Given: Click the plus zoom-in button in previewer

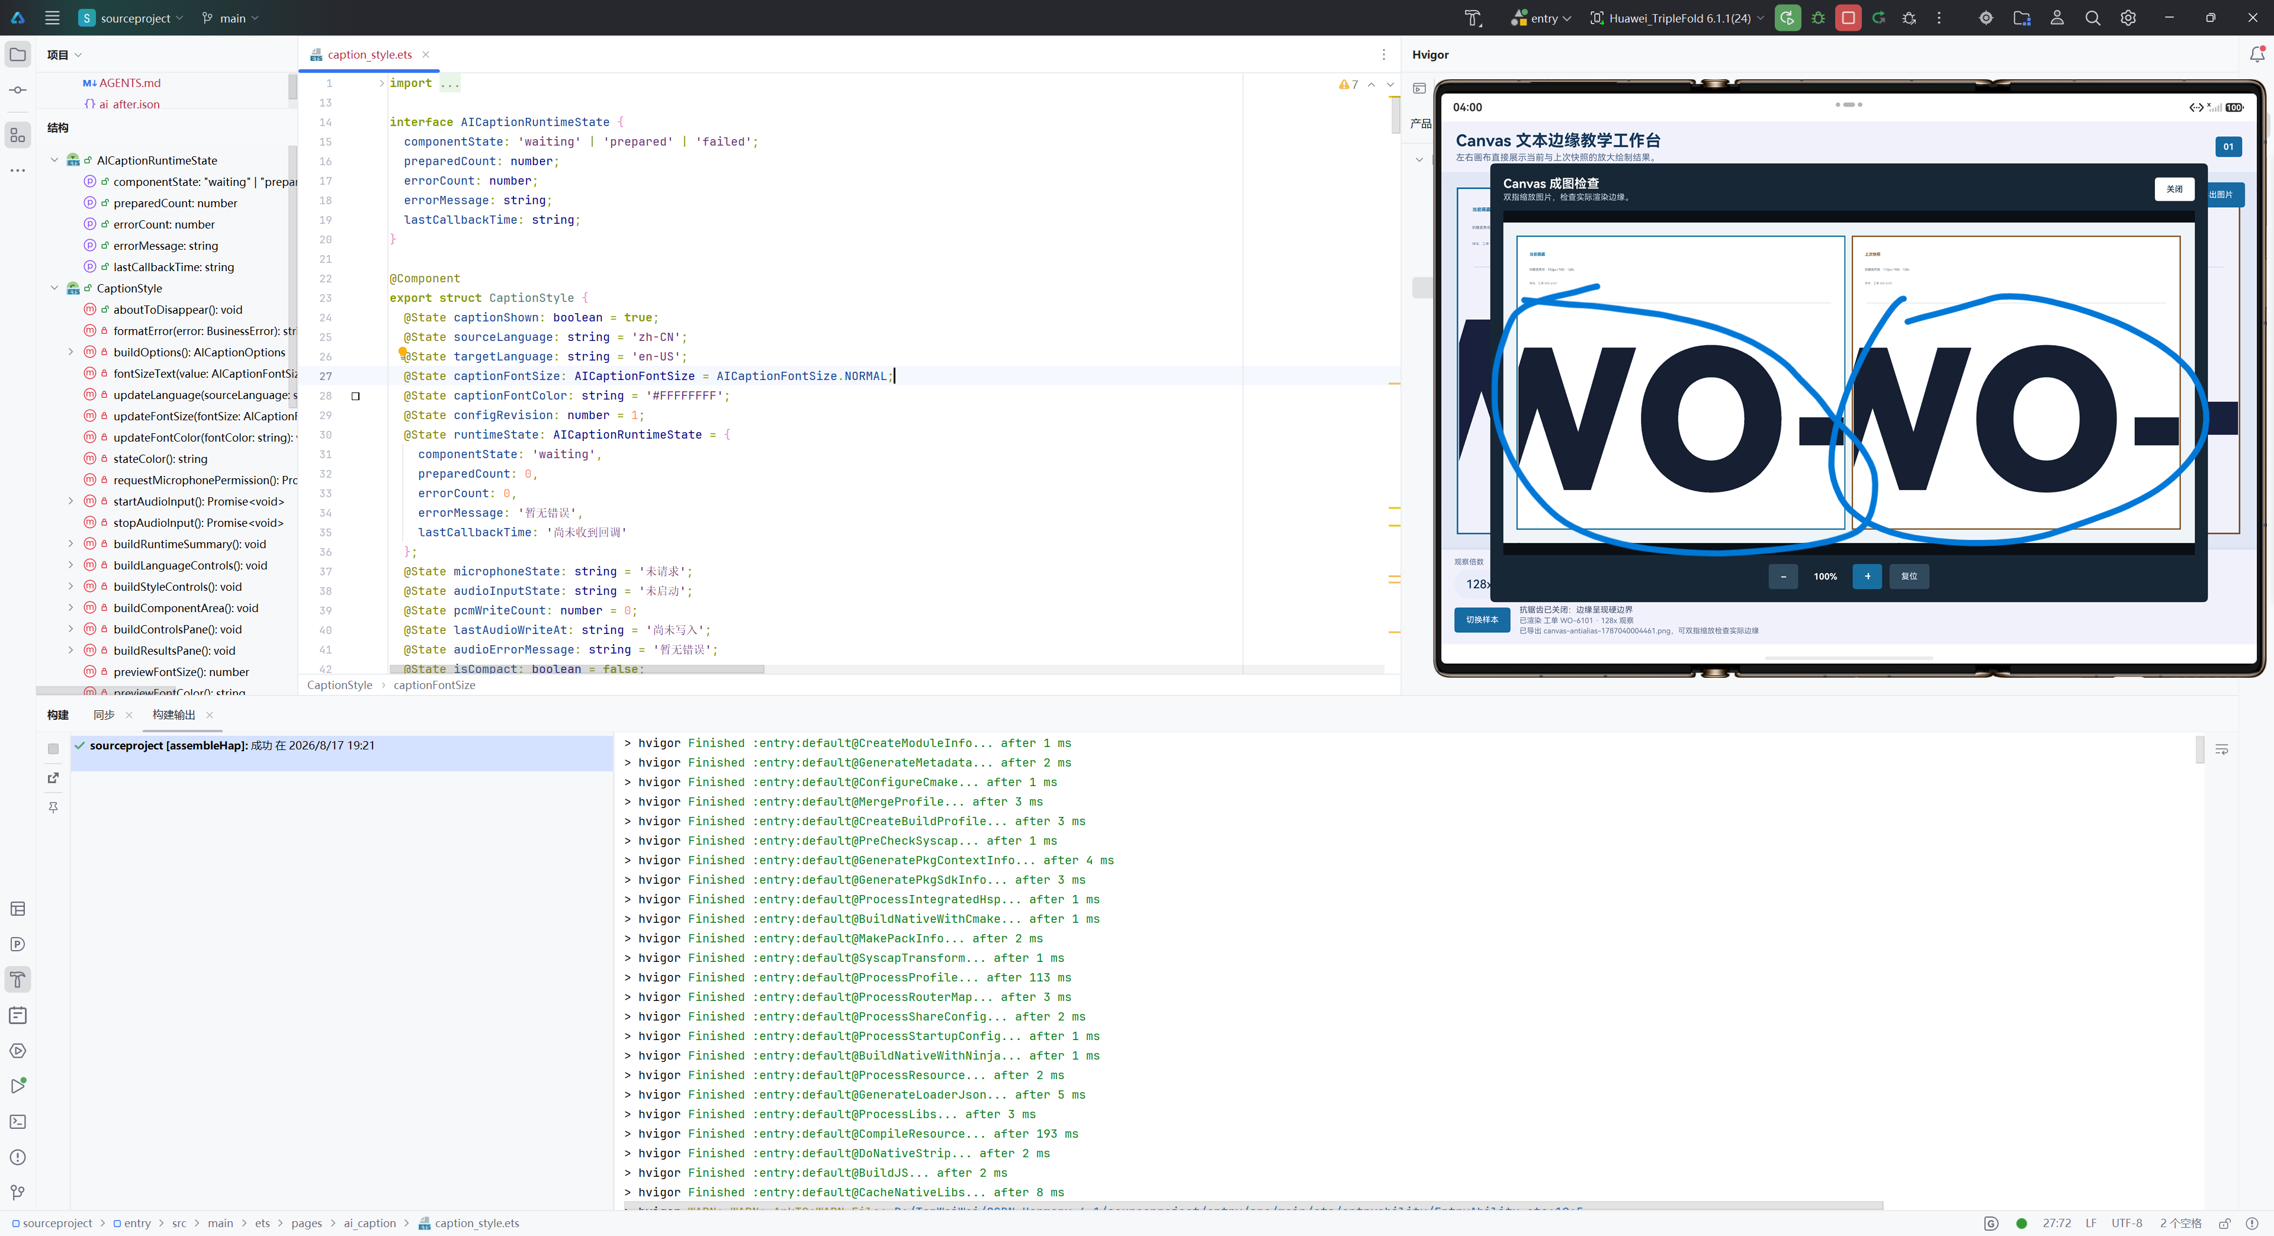Looking at the screenshot, I should tap(1867, 576).
